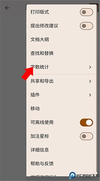Screen dimensions: 100x181
Task: Click the PCPOP下载 watermark logo
Action: (84, 175)
